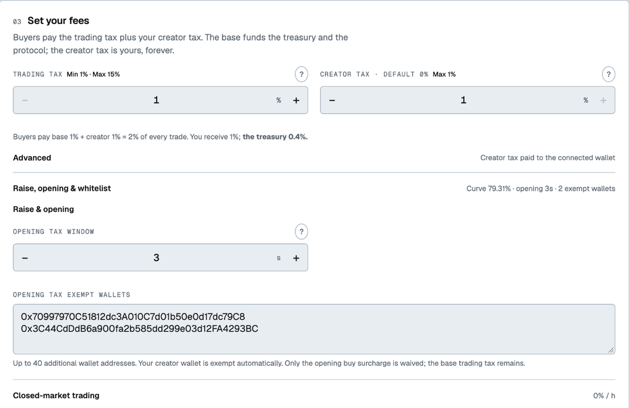Increase opening tax window seconds
Viewport: 629px width, 408px height.
tap(296, 258)
